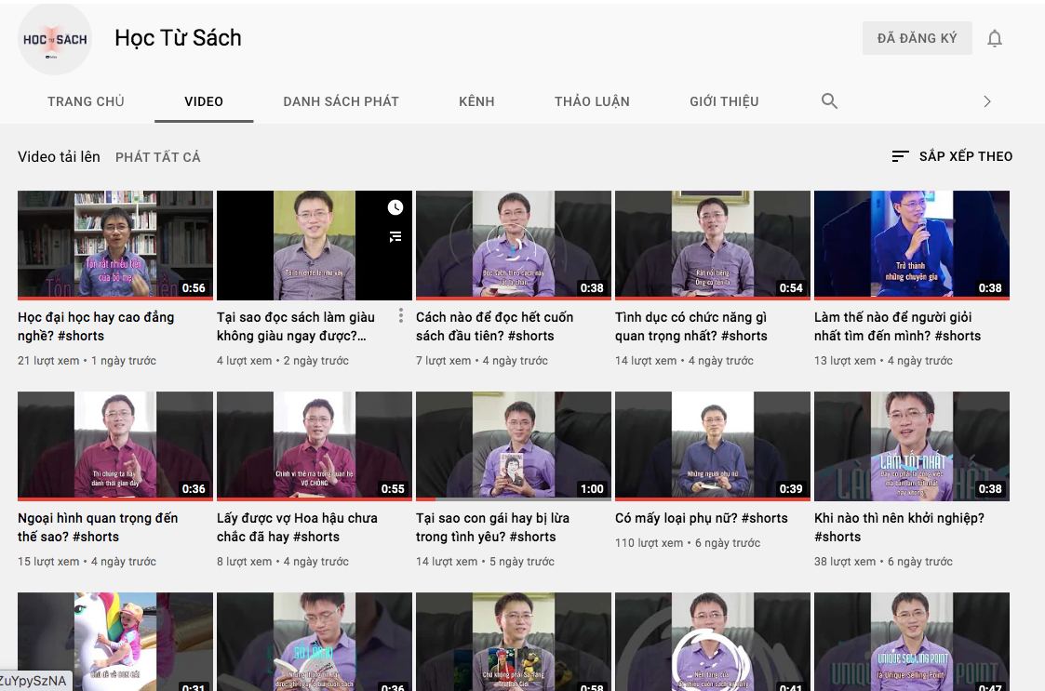Screen dimensions: 1045x691
Task: Open the thumbnail of 'Tại sao con gái hay bị lừa'
Action: tap(513, 445)
